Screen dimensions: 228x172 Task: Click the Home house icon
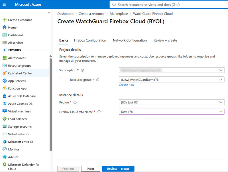5,27
